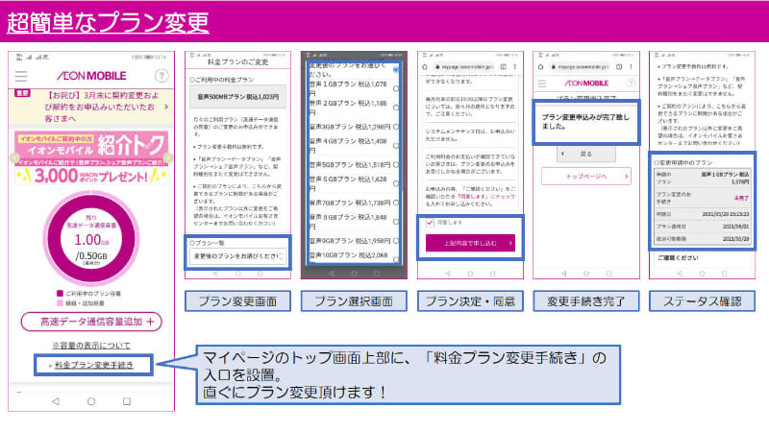Viewport: 769px width, 432px height.
Task: Tap the Android back triangle under the dark plan list
Action: pos(332,274)
